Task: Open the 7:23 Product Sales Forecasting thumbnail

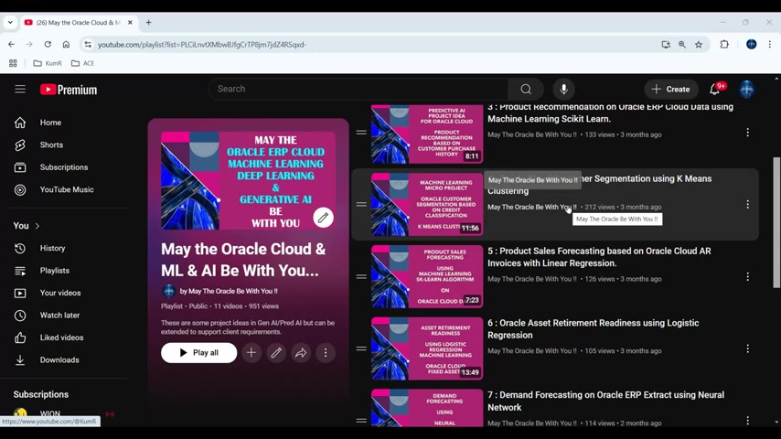Action: tap(427, 276)
